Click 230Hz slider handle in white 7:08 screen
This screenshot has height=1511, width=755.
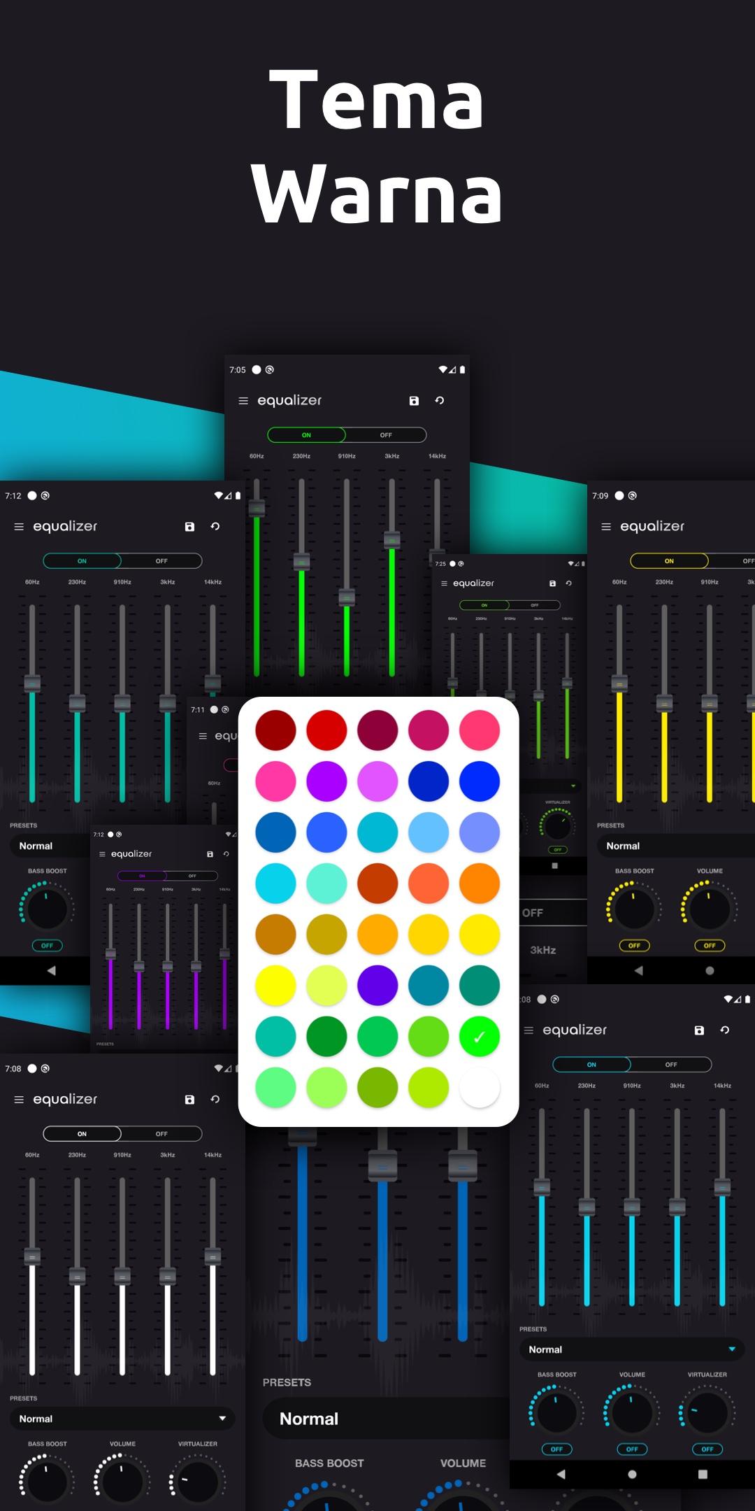coord(77,1276)
